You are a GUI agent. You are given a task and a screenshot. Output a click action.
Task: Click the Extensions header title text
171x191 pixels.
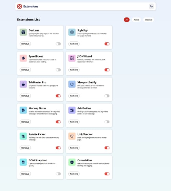pyautogui.click(x=31, y=6)
